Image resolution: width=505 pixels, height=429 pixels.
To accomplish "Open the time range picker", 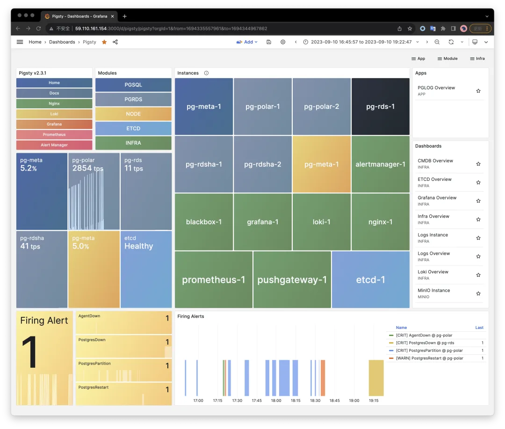I will pos(361,42).
